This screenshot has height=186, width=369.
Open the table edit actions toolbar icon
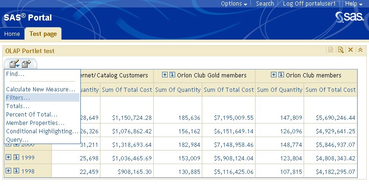(x=14, y=64)
